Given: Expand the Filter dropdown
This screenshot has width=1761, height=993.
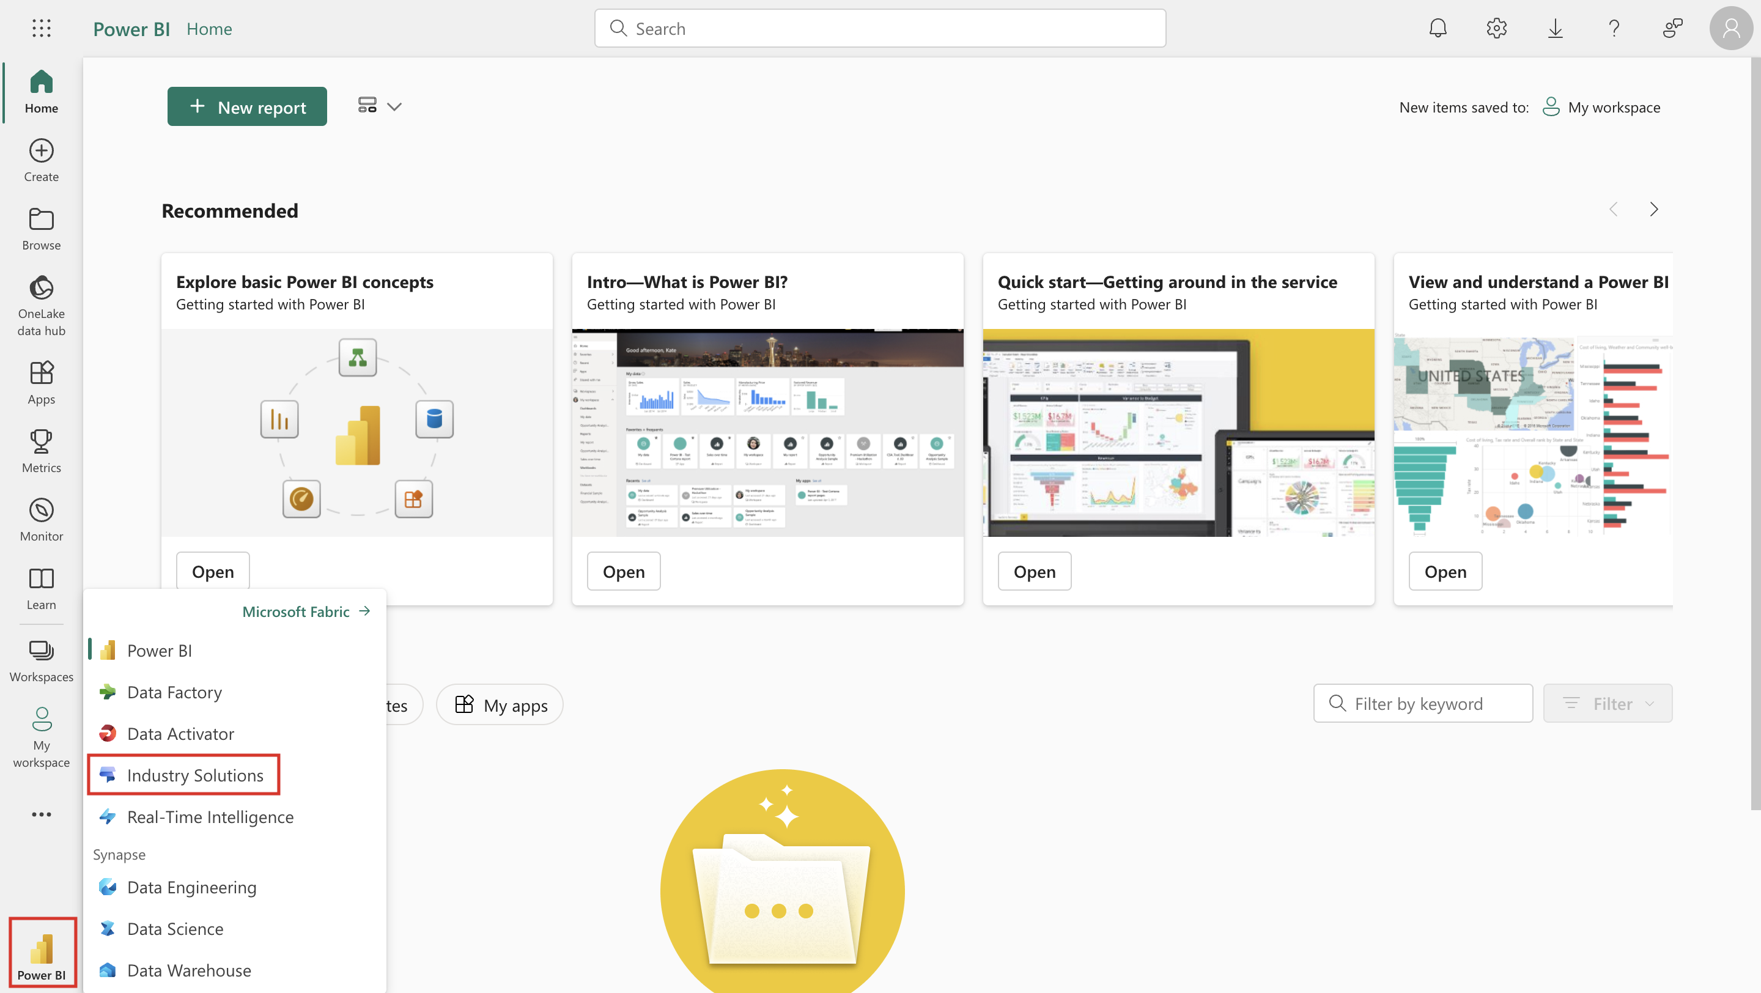Looking at the screenshot, I should pyautogui.click(x=1607, y=703).
